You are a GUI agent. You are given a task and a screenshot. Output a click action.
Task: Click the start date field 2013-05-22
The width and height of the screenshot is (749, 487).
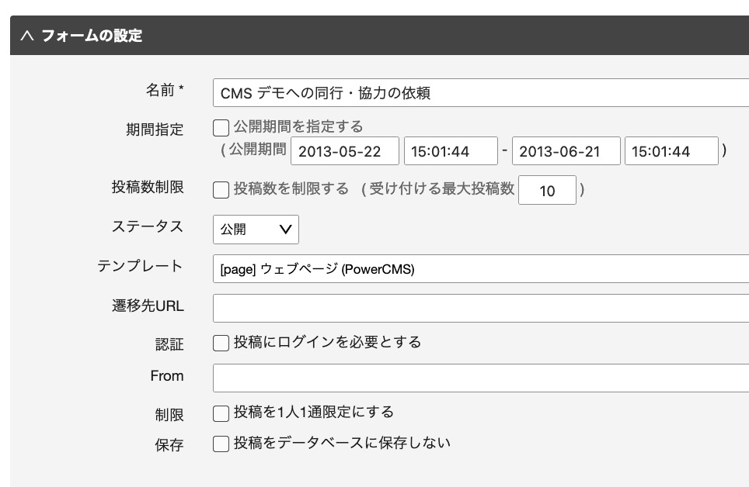click(345, 151)
